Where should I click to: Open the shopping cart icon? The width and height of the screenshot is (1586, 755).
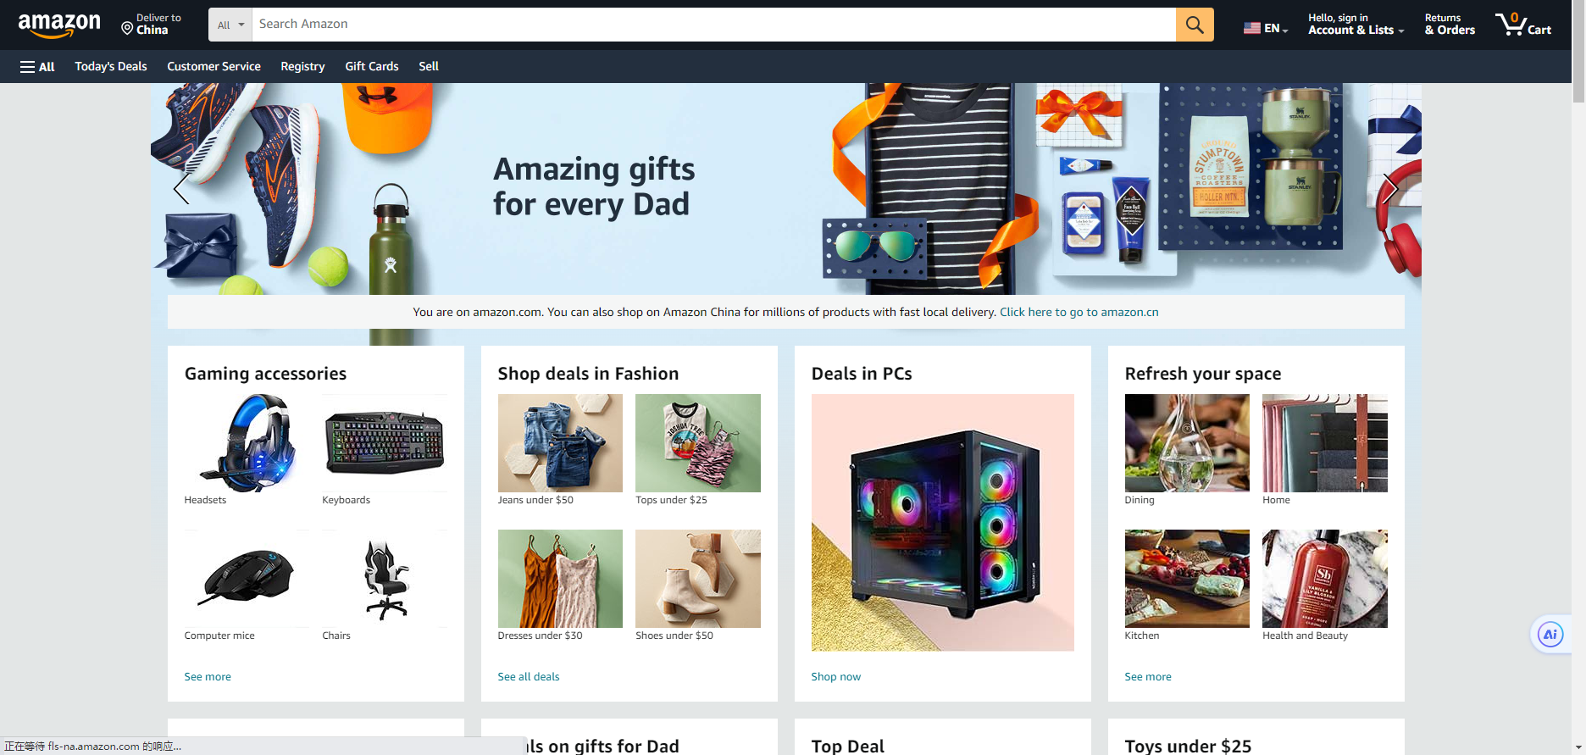pos(1522,25)
